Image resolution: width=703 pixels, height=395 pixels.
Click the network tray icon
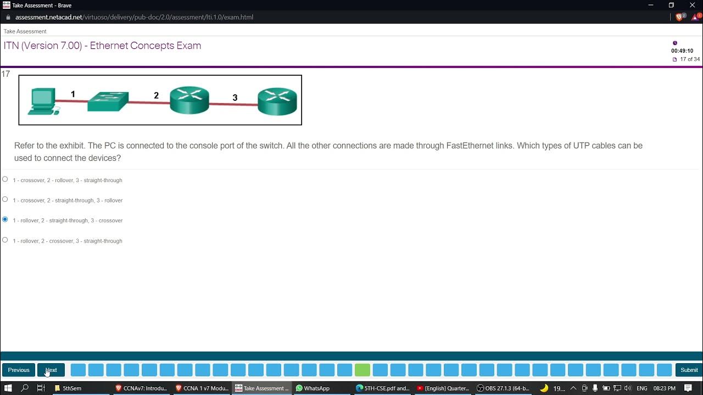[x=617, y=388]
